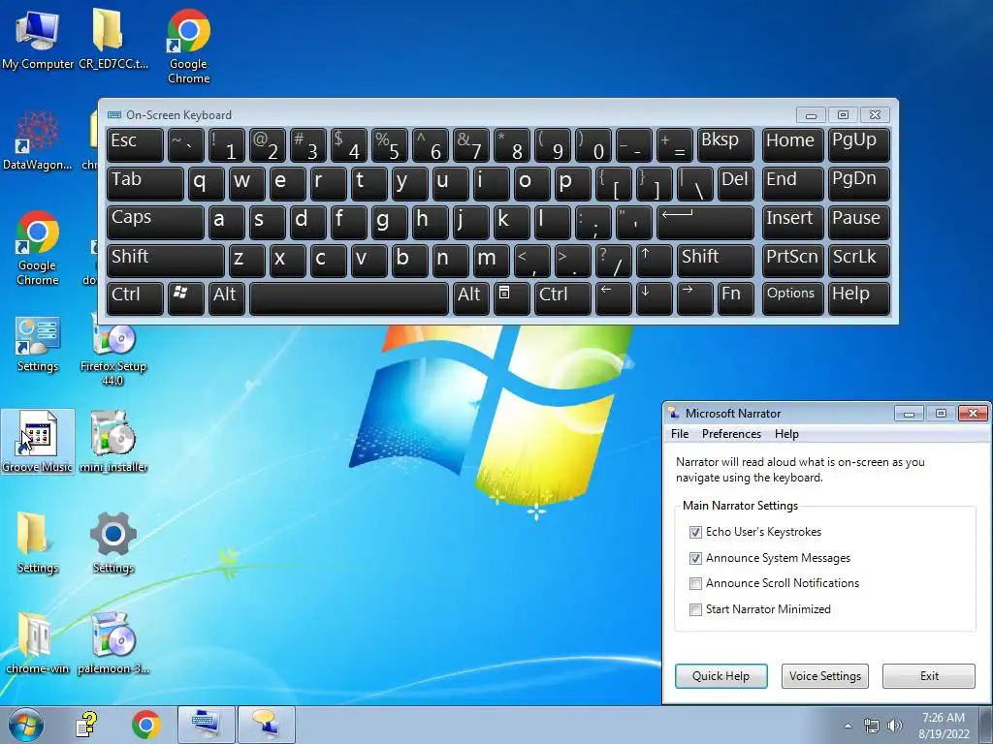Viewport: 993px width, 744px height.
Task: Click the help question-mark taskbar icon
Action: point(86,725)
